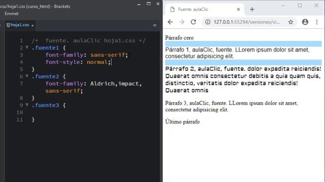This screenshot has width=325, height=182.
Task: Click the 'Último párrafo' text
Action: click(x=182, y=122)
